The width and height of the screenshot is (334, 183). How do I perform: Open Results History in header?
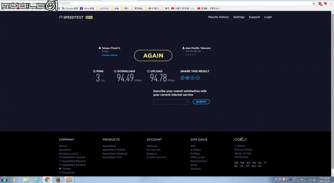(x=218, y=17)
